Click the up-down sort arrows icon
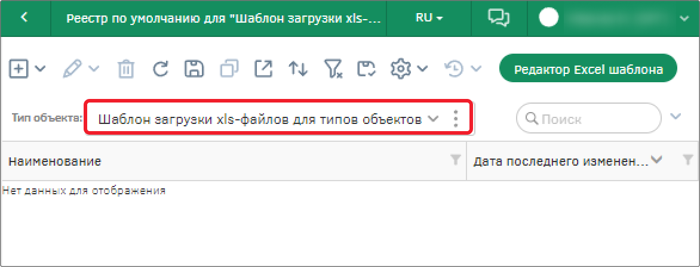 point(298,69)
